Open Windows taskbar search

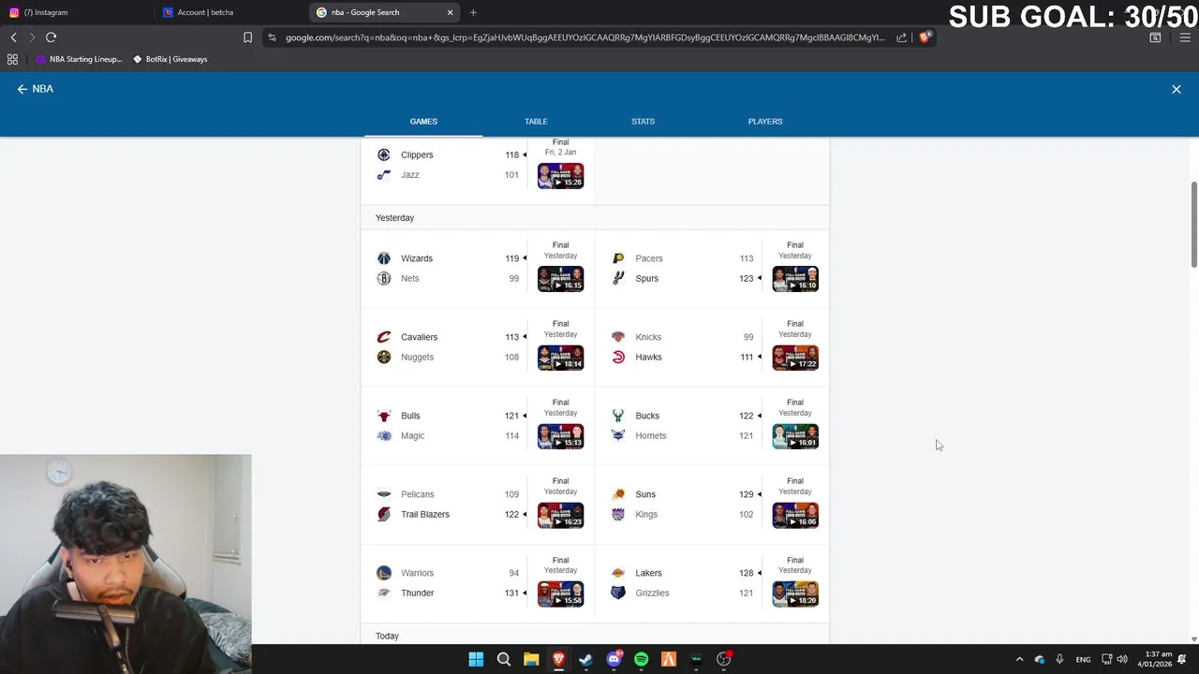pos(503,659)
